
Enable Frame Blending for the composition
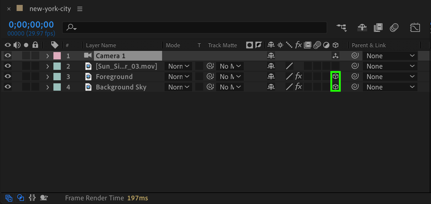pos(378,28)
